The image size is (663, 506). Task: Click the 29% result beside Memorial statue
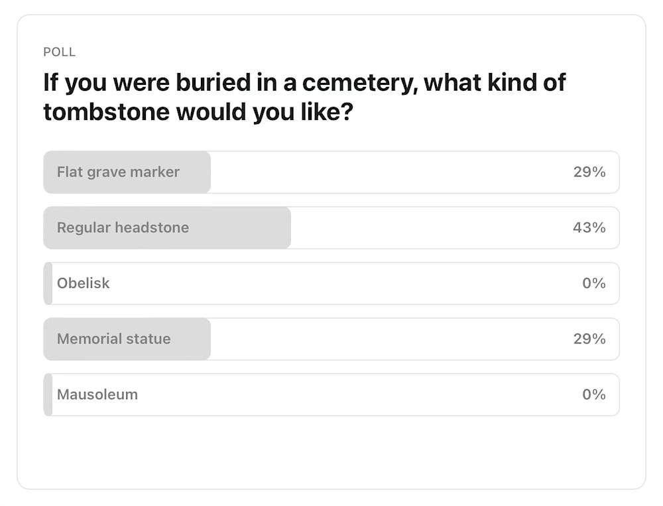pyautogui.click(x=589, y=339)
